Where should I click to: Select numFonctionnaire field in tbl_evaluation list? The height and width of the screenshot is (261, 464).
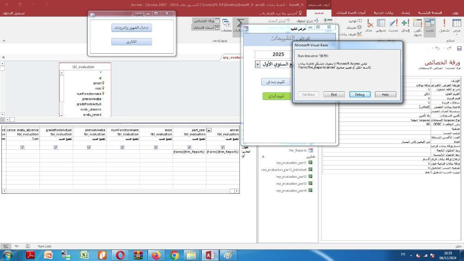89,94
